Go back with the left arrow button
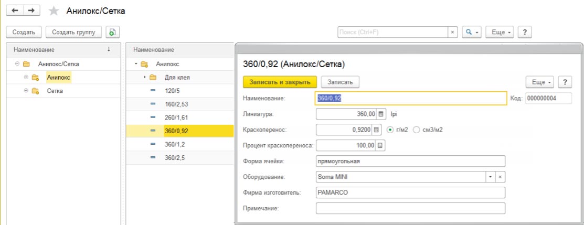Screen dimensions: 584x225 click(15, 11)
